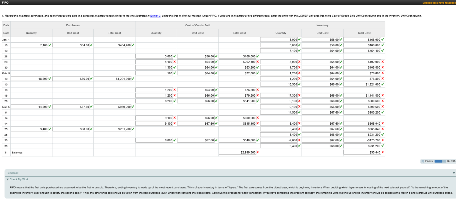The image size is (456, 199).
Task: Select the Jan. 30 sold quantity field 1,300
Action: (154, 67)
